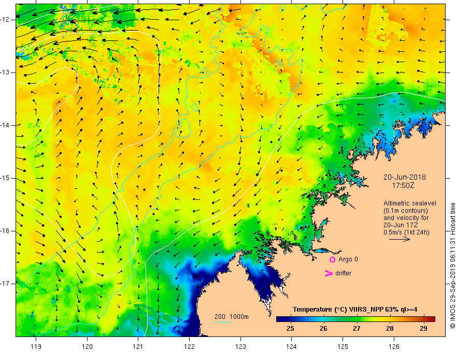Click 'and velocity for' legend line
456x352 pixels.
[406, 218]
